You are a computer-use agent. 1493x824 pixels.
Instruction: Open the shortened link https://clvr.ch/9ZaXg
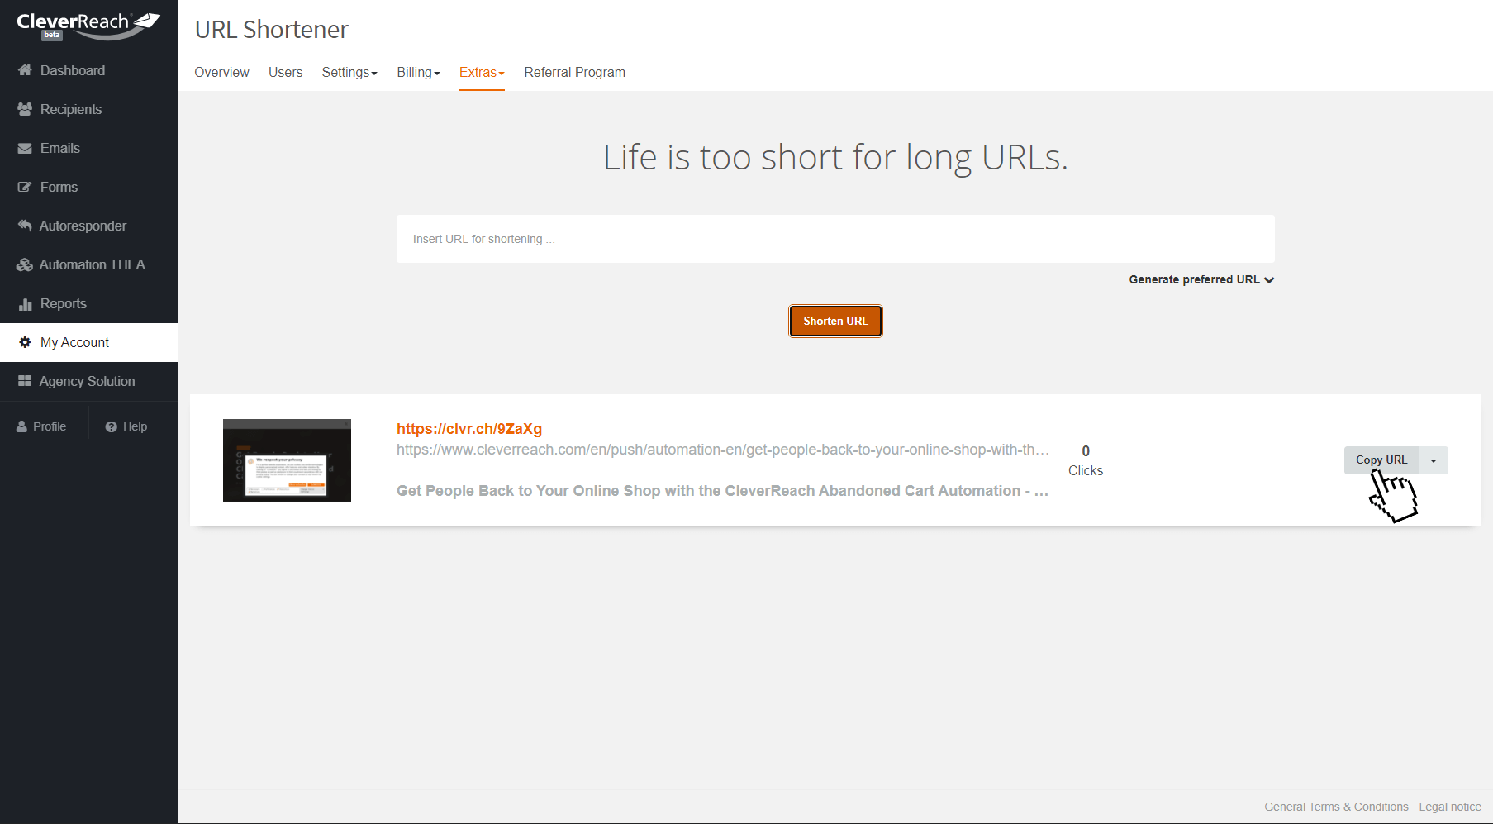tap(469, 428)
